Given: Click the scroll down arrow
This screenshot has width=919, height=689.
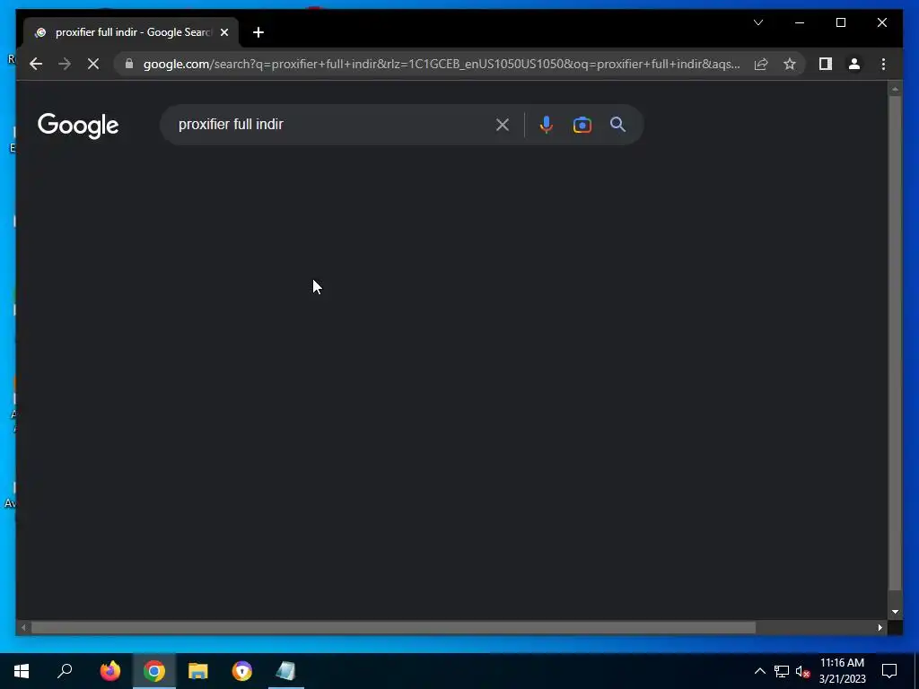Looking at the screenshot, I should point(895,612).
